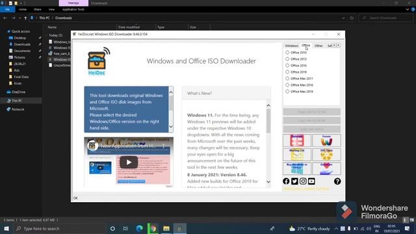
Task: Click File Explorer forward arrow
Action: [13, 18]
